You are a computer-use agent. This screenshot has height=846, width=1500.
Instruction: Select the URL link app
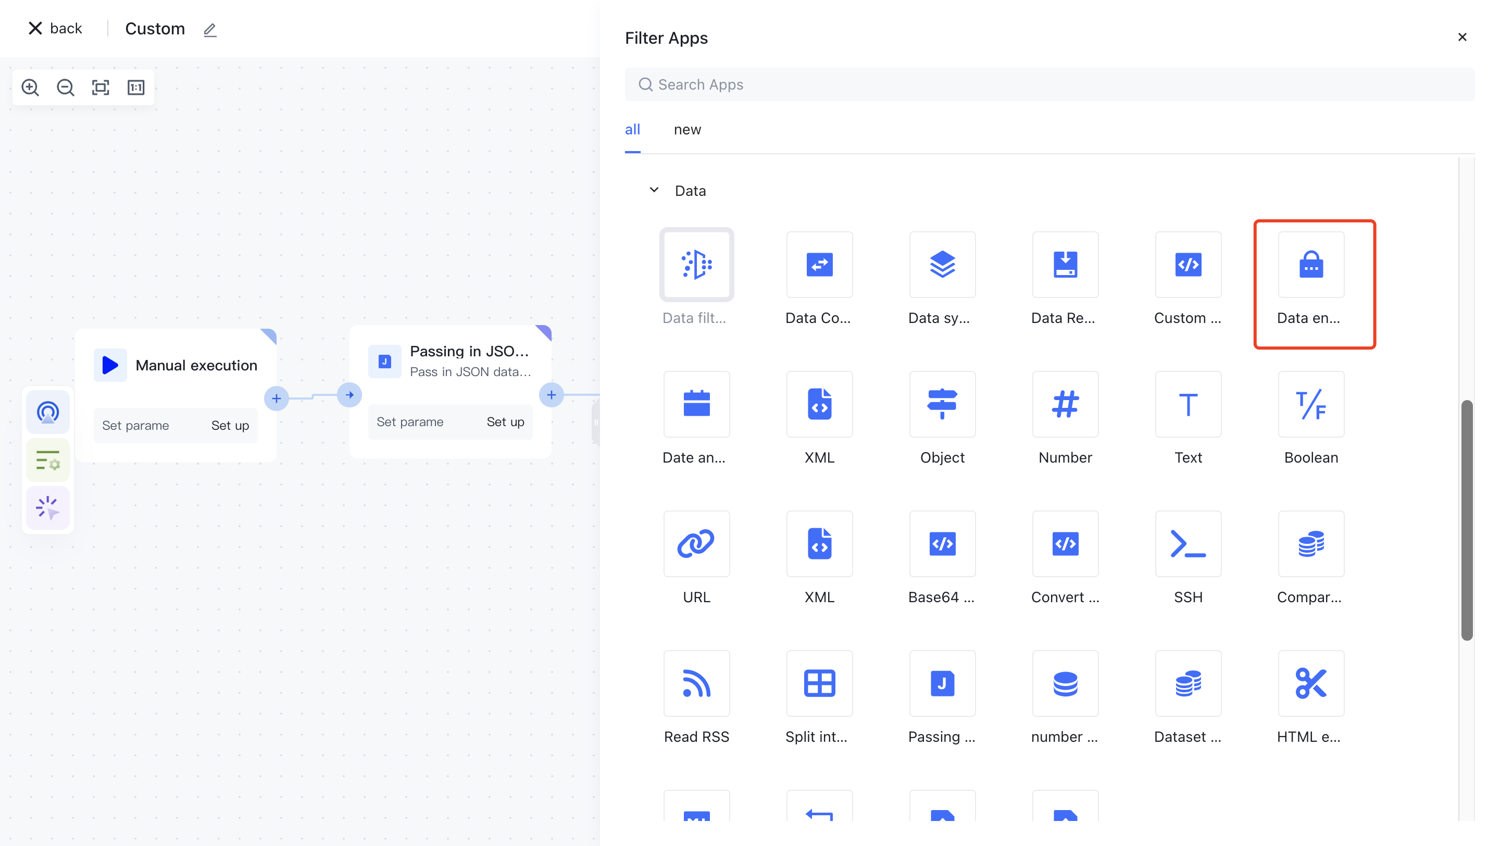click(696, 544)
